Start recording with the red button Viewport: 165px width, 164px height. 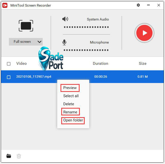pos(144,33)
